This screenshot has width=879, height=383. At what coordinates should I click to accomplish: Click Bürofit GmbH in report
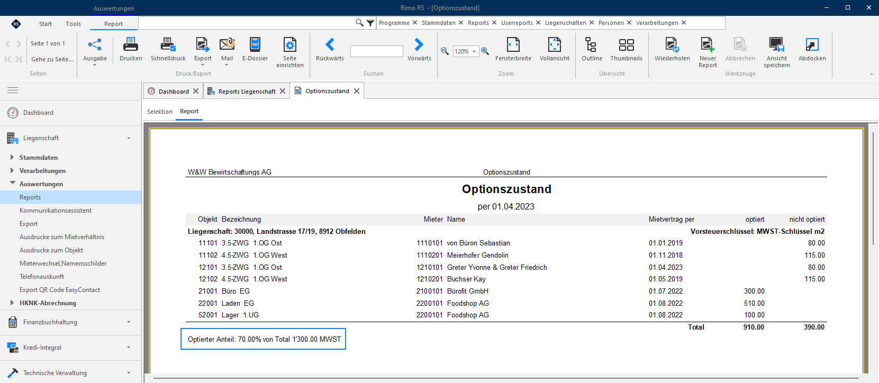pos(468,291)
